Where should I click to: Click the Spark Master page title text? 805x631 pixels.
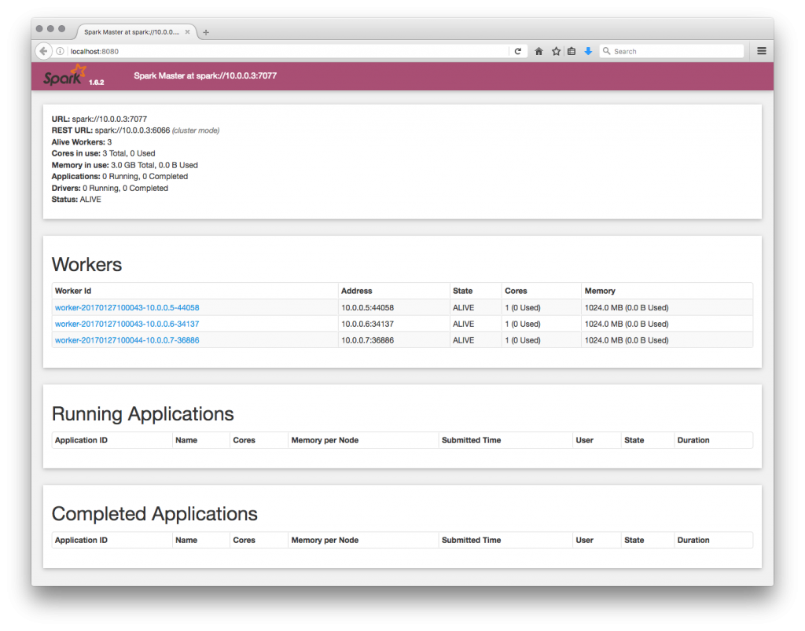(205, 75)
